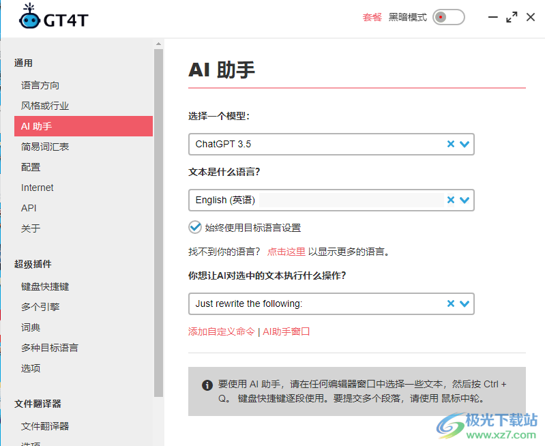Image resolution: width=545 pixels, height=446 pixels.
Task: Open the ChatGPT 3.5 model dropdown arrow
Action: [x=465, y=144]
